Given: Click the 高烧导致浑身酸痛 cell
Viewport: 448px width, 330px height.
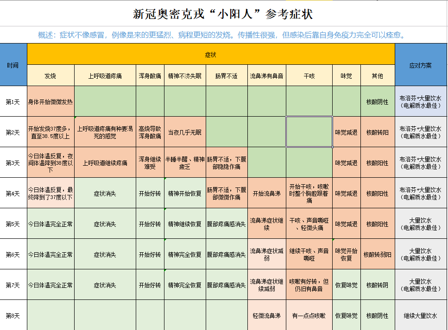Looking at the screenshot, I should pyautogui.click(x=150, y=132).
